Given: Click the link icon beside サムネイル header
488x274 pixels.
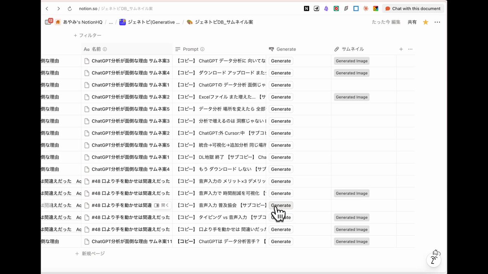Looking at the screenshot, I should (x=337, y=49).
